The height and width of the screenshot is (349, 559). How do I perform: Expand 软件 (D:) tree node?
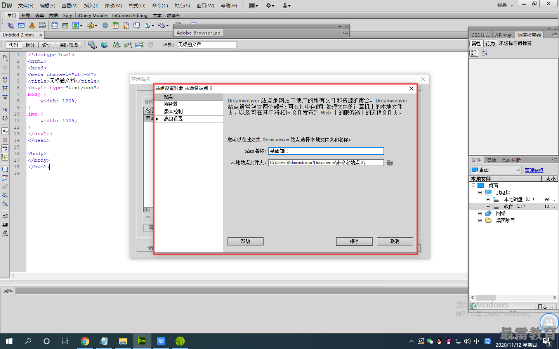(488, 206)
